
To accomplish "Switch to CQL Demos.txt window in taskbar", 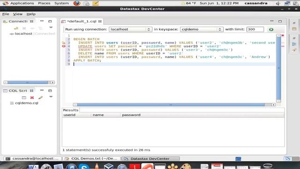I will point(91,159).
